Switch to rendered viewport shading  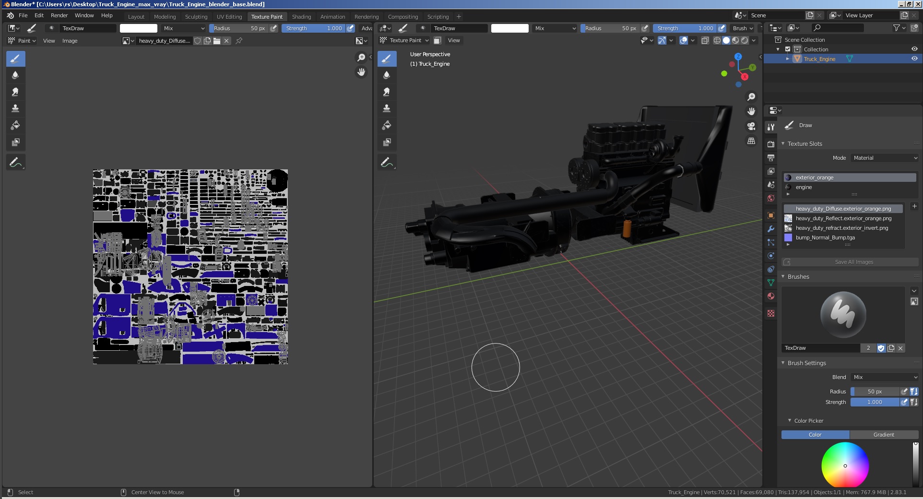click(x=745, y=40)
